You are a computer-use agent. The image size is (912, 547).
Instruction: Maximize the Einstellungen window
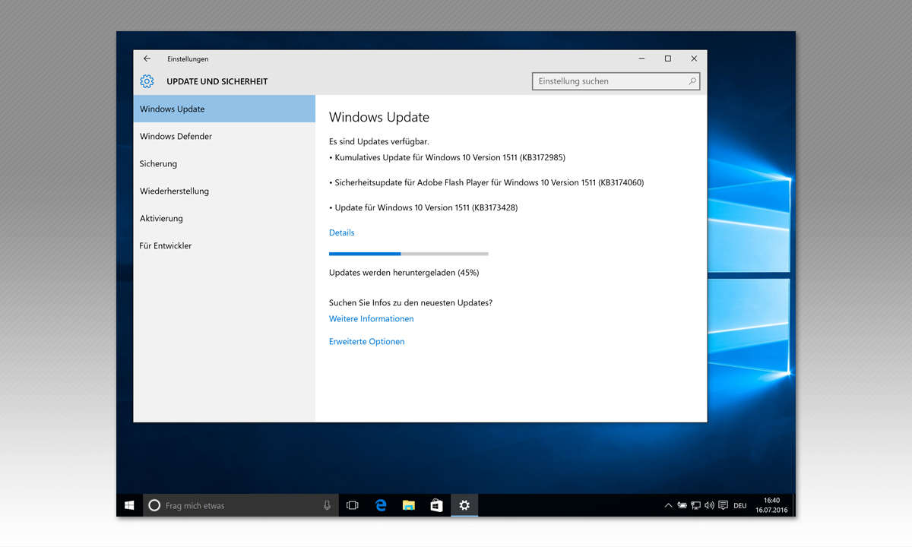tap(668, 58)
